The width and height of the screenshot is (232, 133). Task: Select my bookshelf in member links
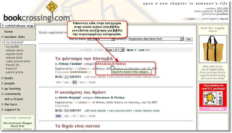tap(14, 42)
